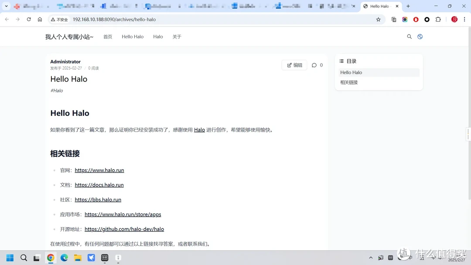Click the reload icon in the browser toolbar
This screenshot has width=471, height=265.
(28, 20)
